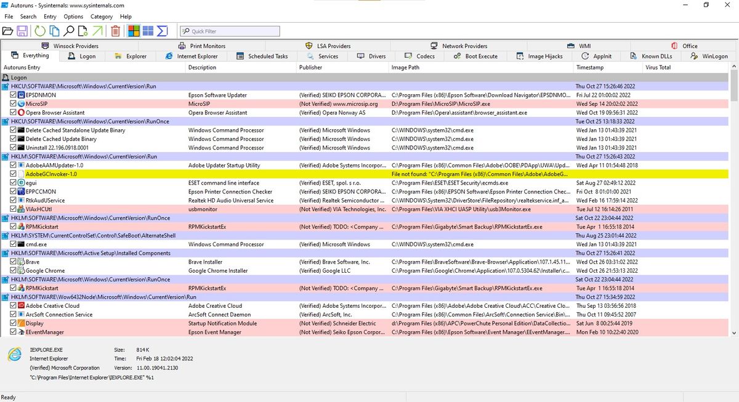
Task: Toggle the blue Hide Windows Entries icon
Action: click(148, 31)
